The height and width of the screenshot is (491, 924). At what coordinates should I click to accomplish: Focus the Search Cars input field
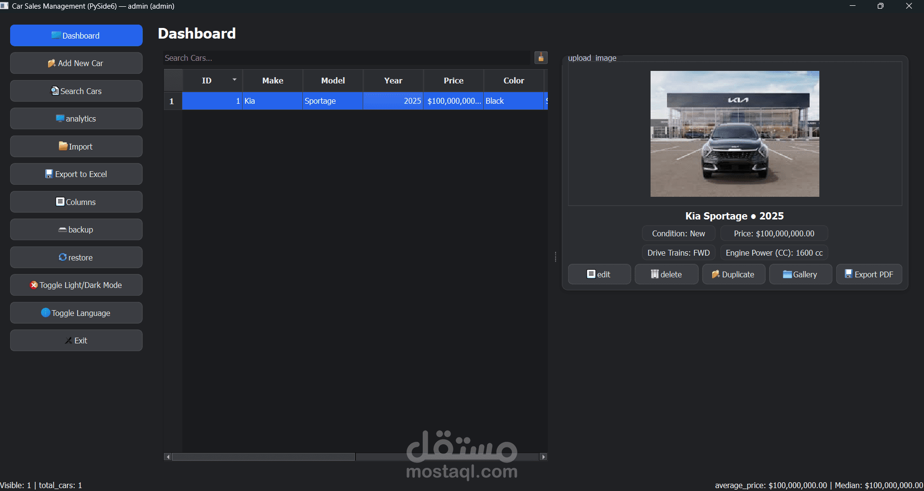[346, 58]
